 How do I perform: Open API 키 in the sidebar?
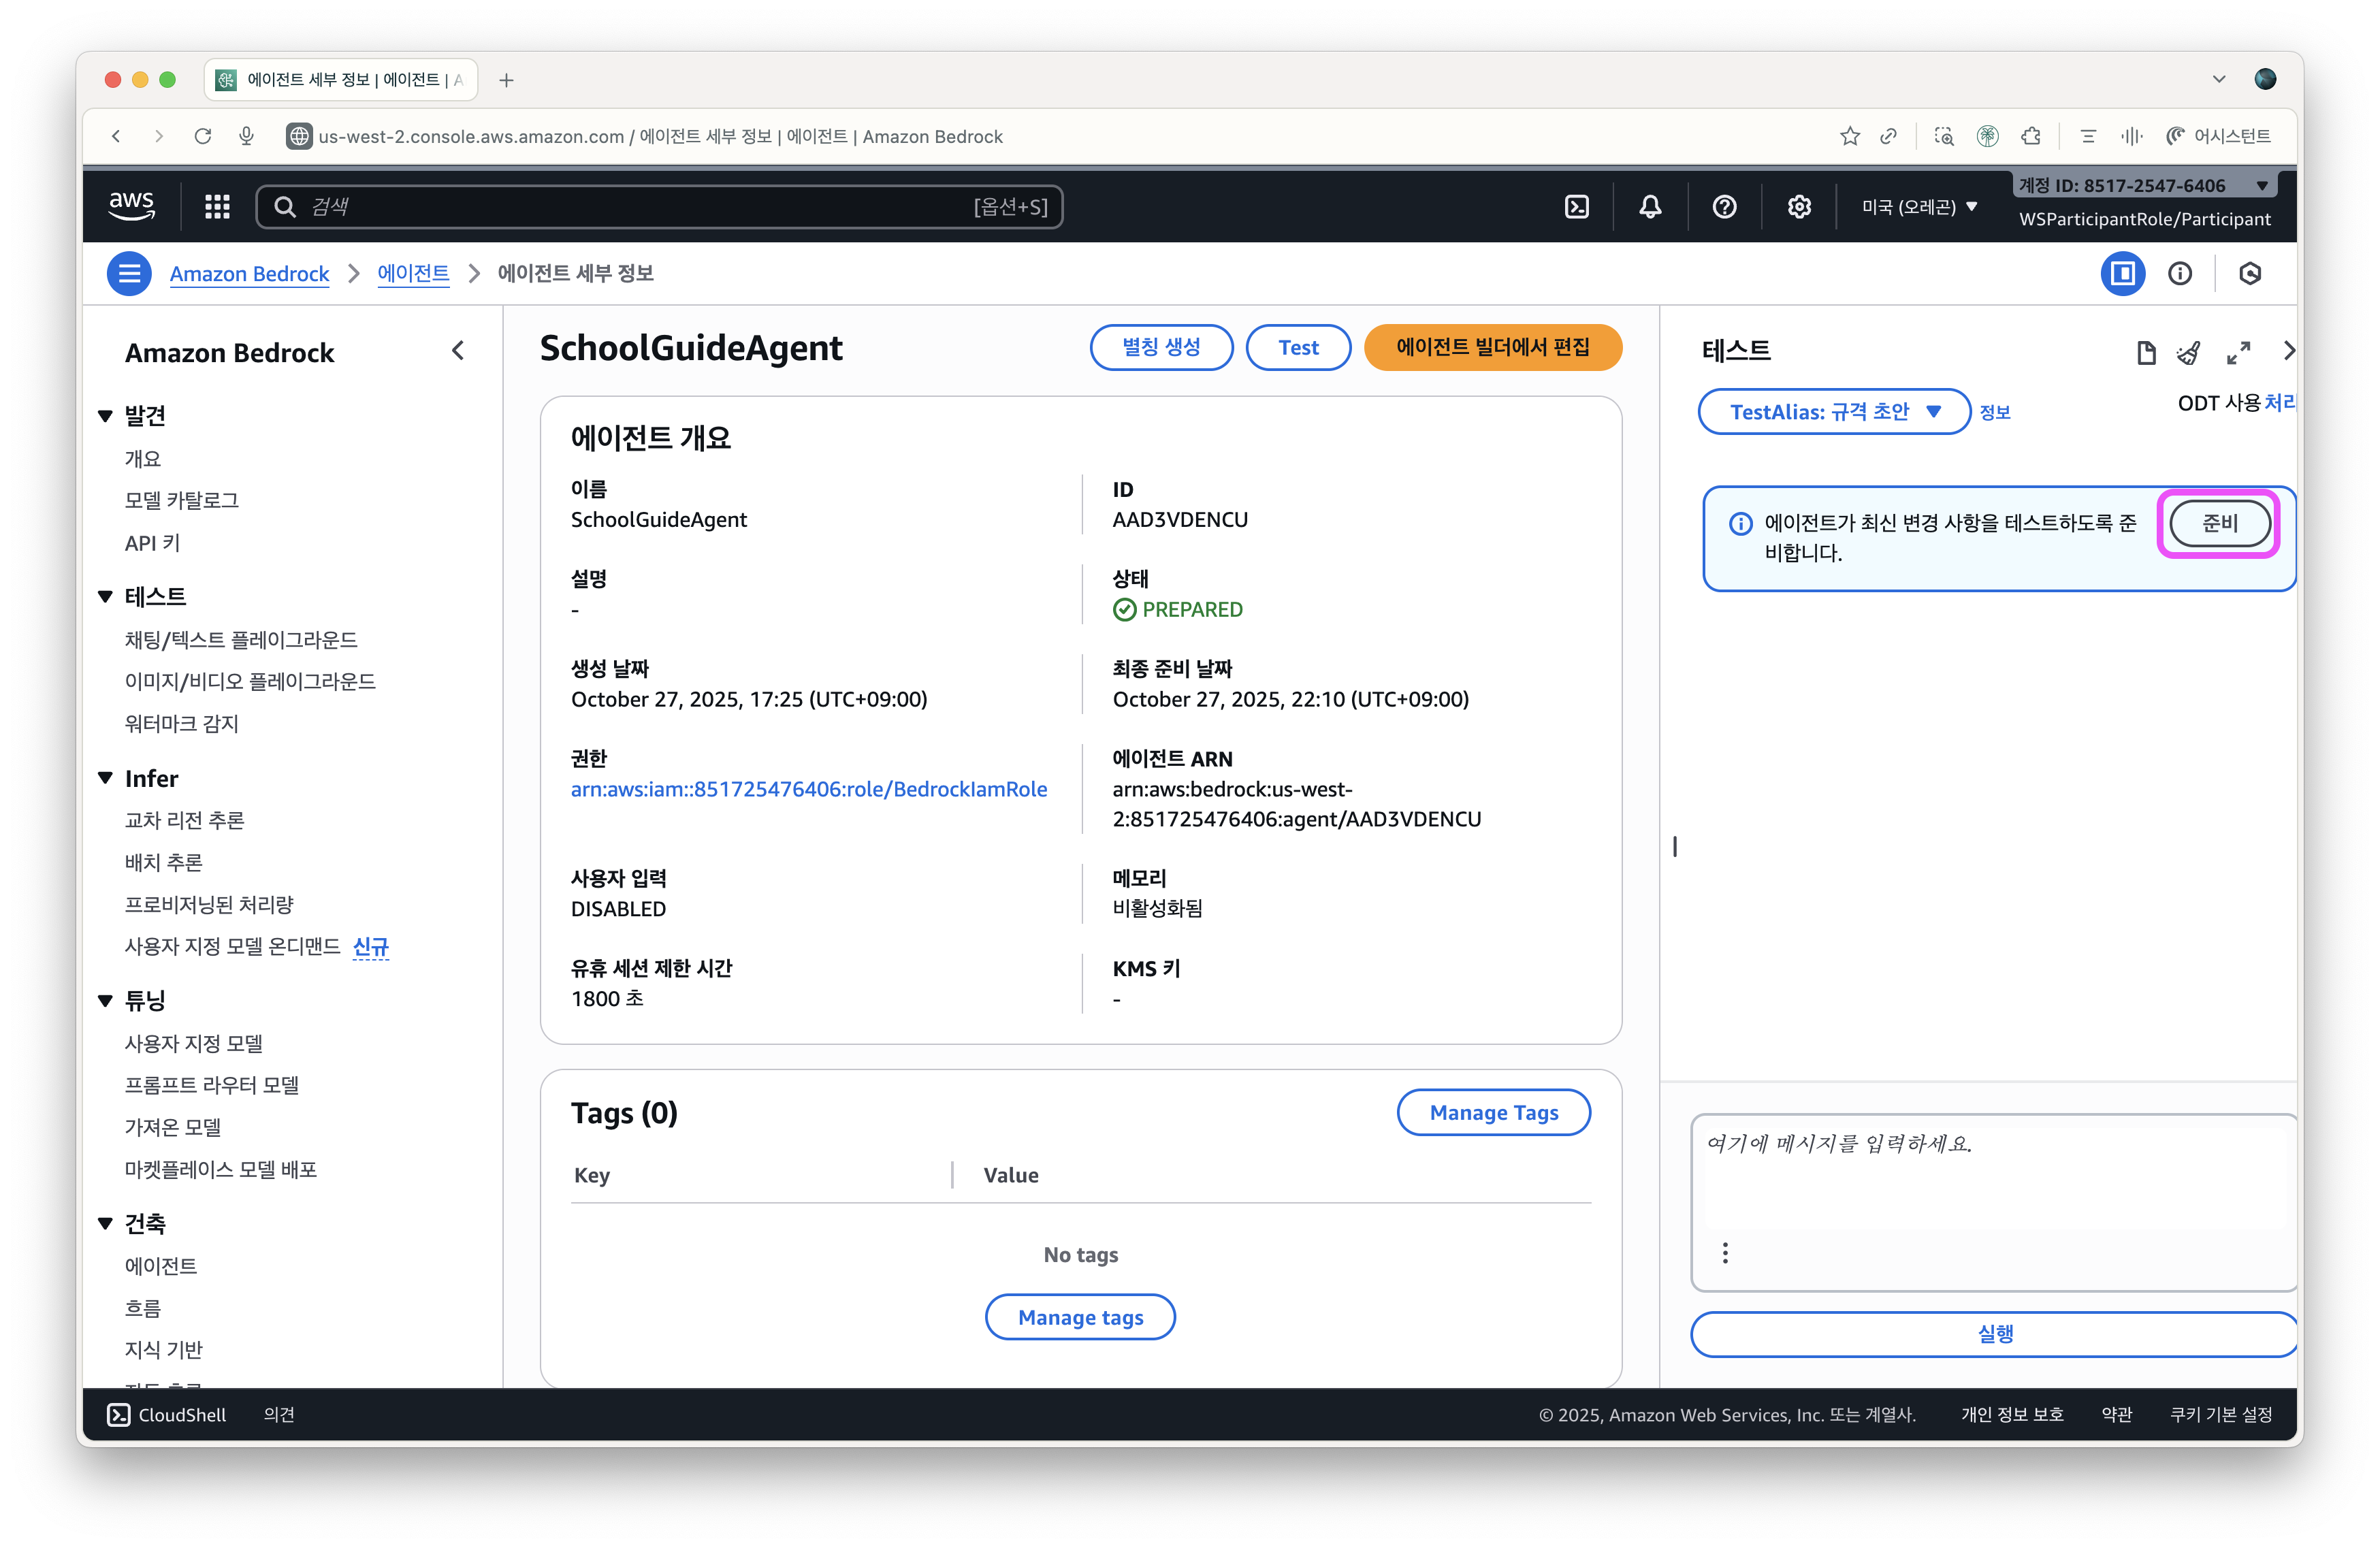[152, 543]
